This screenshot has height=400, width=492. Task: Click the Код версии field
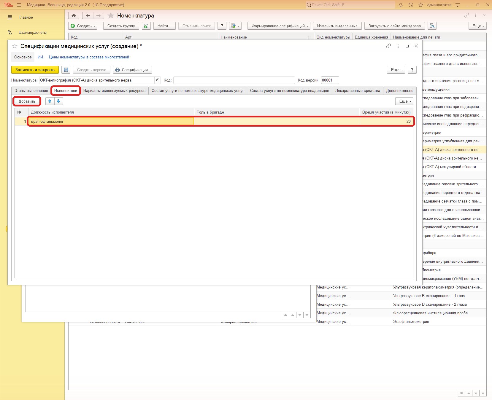(x=330, y=80)
